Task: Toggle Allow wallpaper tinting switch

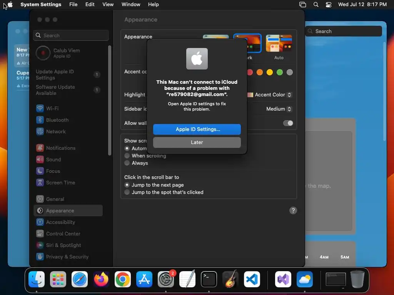Action: coord(288,123)
